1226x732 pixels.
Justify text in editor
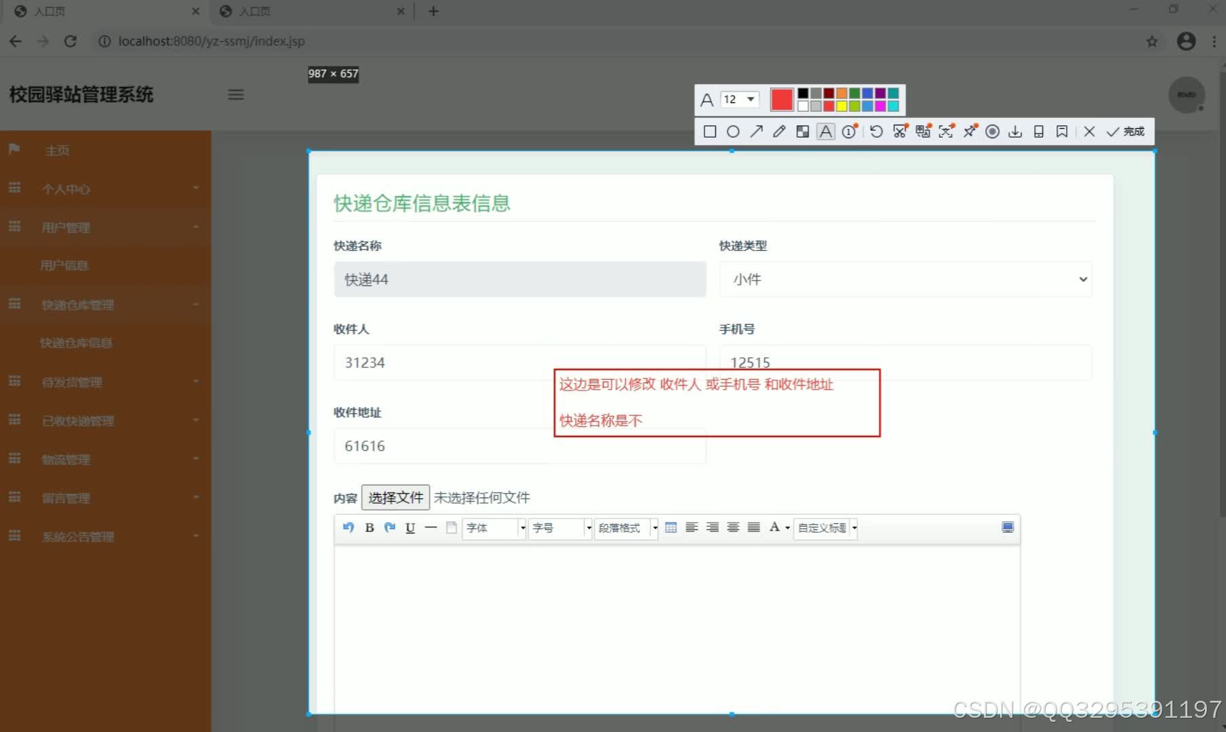pos(753,527)
